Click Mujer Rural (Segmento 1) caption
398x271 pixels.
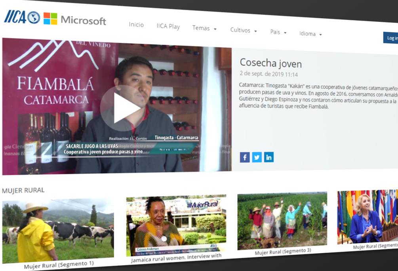tap(59, 265)
